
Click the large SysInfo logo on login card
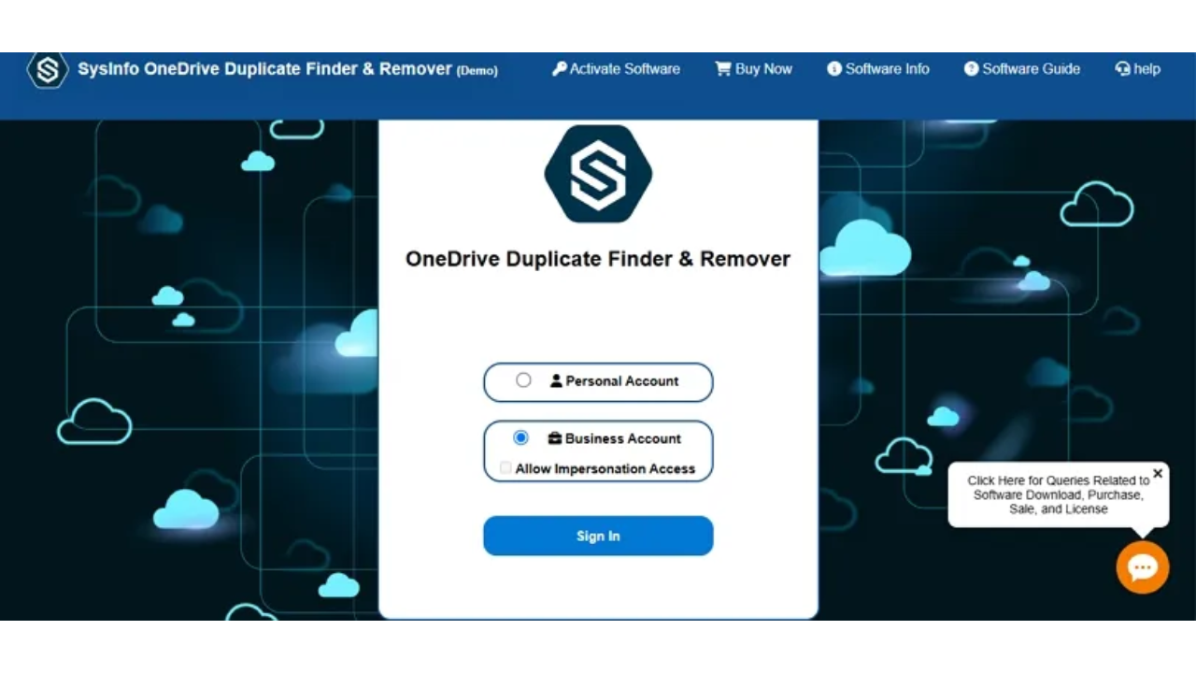[x=598, y=174]
